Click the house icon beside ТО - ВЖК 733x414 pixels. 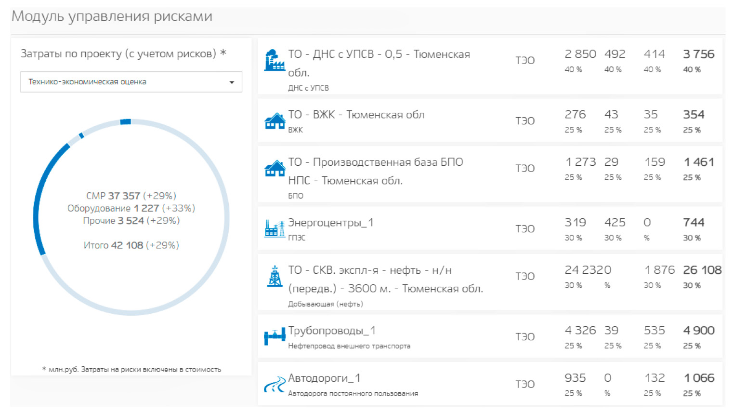click(275, 121)
